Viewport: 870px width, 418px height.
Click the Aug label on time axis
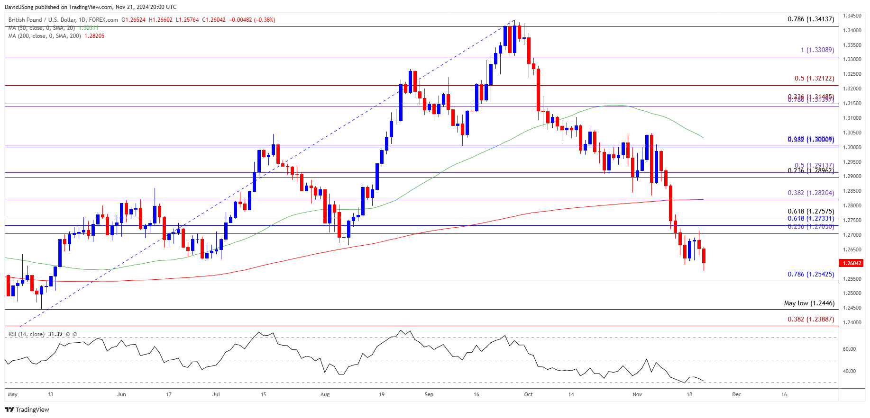point(325,395)
